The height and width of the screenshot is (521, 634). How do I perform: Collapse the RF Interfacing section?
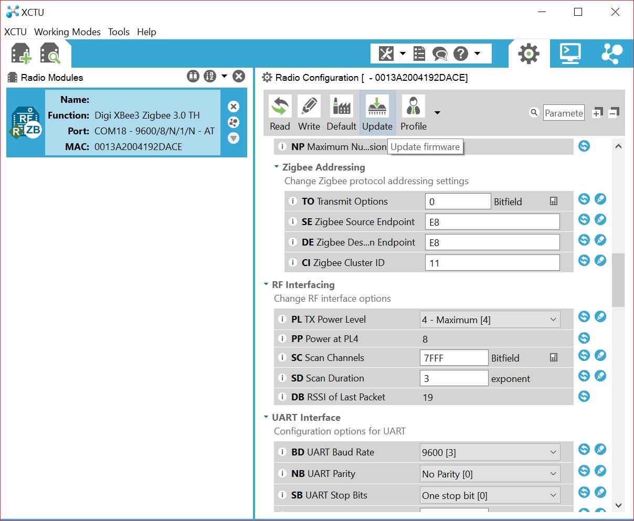pos(266,284)
